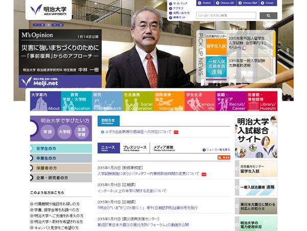Screen dimensions: 307x231
Task: Open 社会連携 Social Cooperation menu
Action: pyautogui.click(x=138, y=101)
